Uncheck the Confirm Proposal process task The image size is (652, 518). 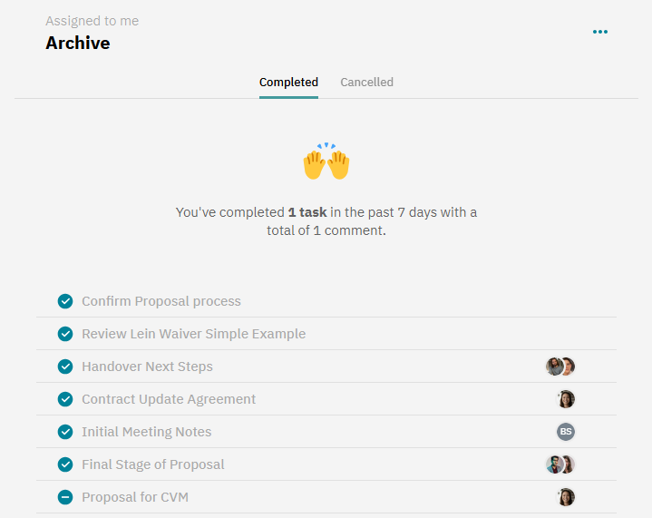pos(65,301)
